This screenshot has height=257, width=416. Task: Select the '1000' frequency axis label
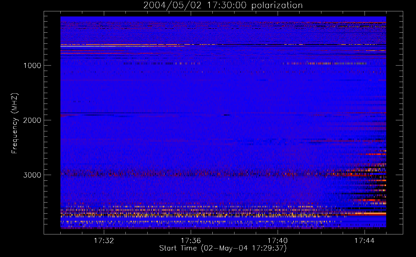[32, 66]
